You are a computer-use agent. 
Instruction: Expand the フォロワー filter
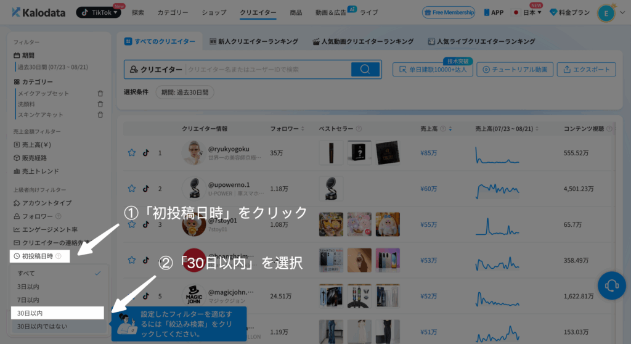pyautogui.click(x=33, y=216)
